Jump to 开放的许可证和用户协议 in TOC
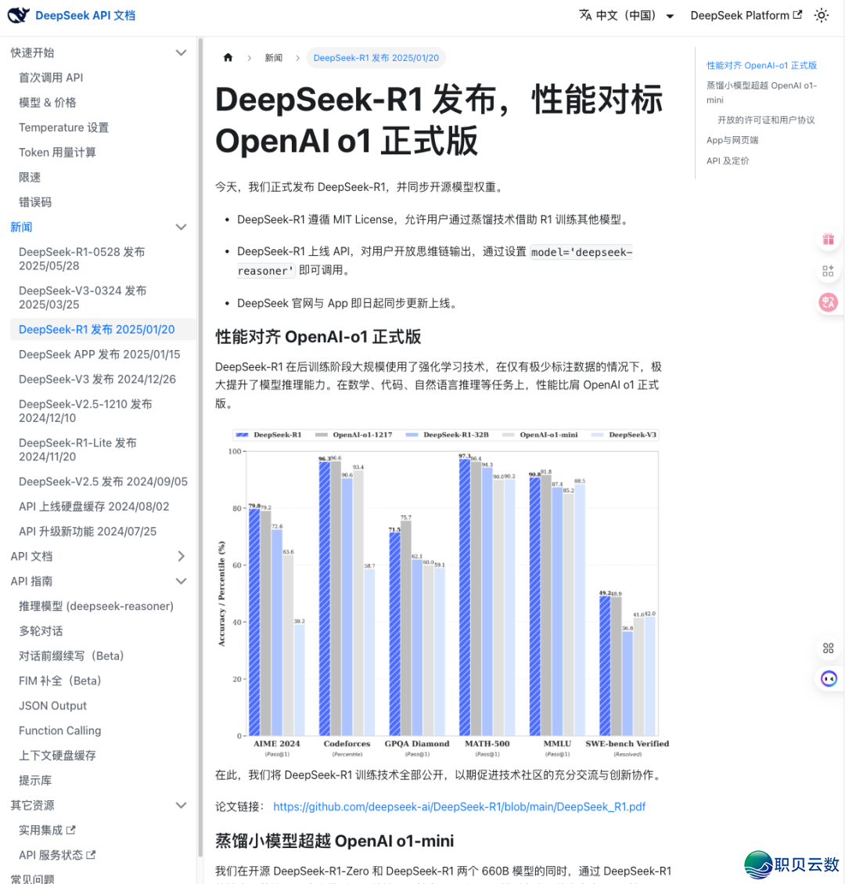Viewport: 845px width, 884px height. click(766, 120)
